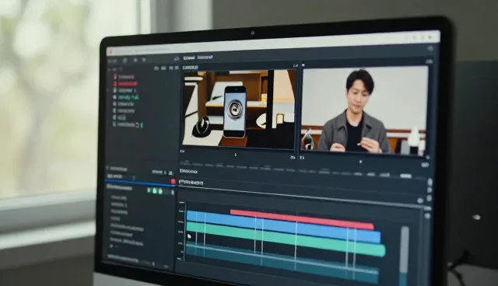The height and width of the screenshot is (286, 498).
Task: Select the right preview monitor showing the man
Action: (x=364, y=110)
